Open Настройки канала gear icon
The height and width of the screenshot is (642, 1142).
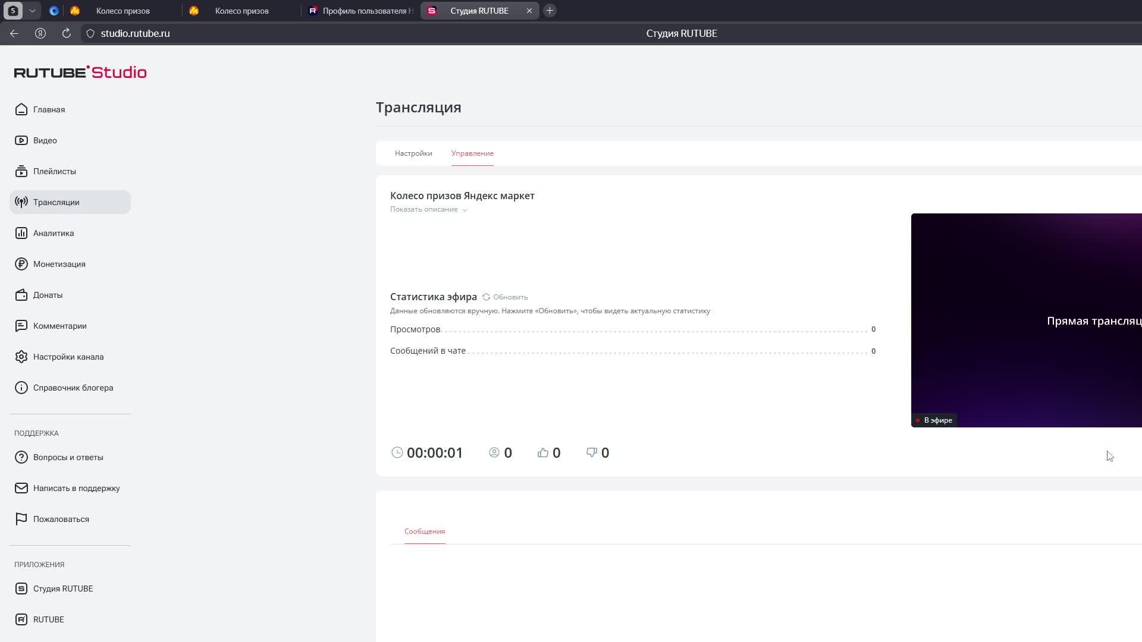pos(21,357)
